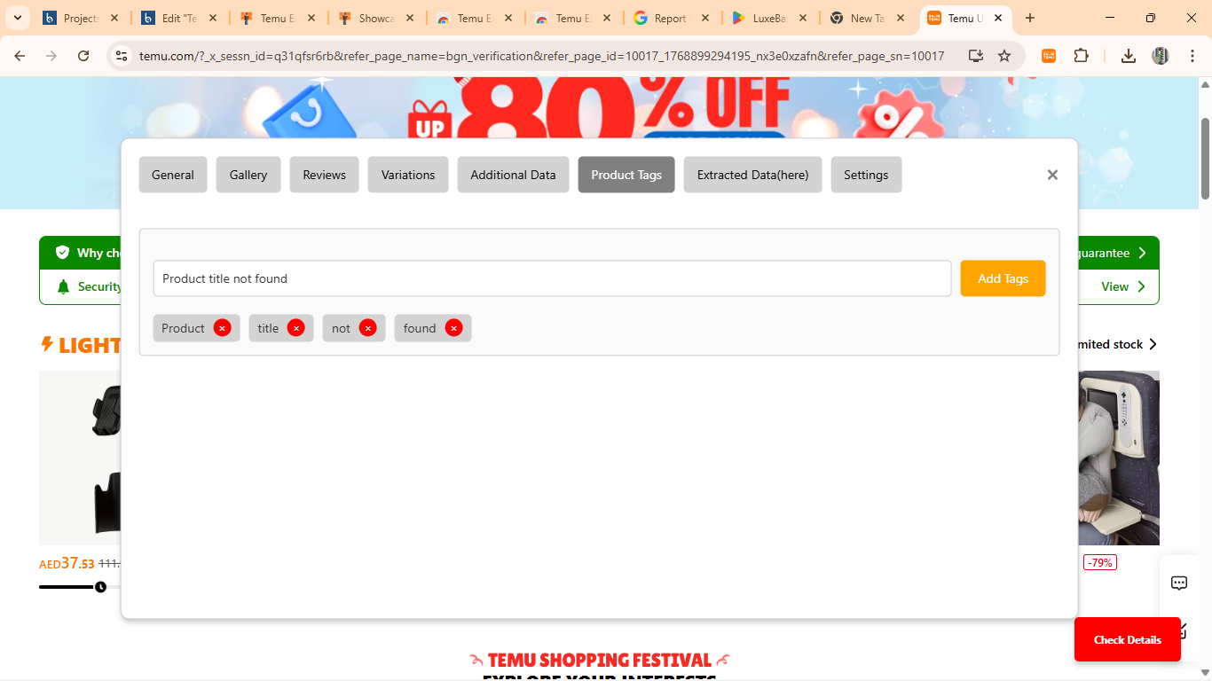This screenshot has height=681, width=1212.
Task: Bookmark the page with the star icon
Action: tap(1004, 55)
